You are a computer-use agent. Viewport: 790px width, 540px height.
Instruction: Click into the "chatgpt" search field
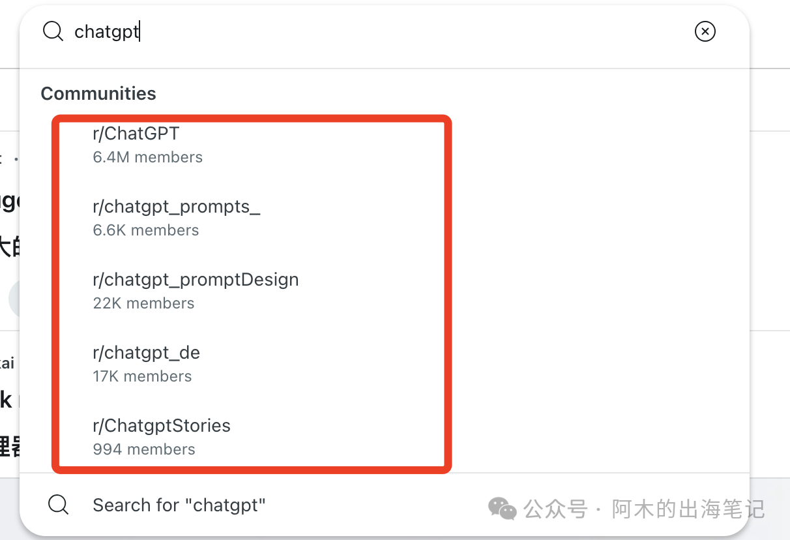(326, 31)
